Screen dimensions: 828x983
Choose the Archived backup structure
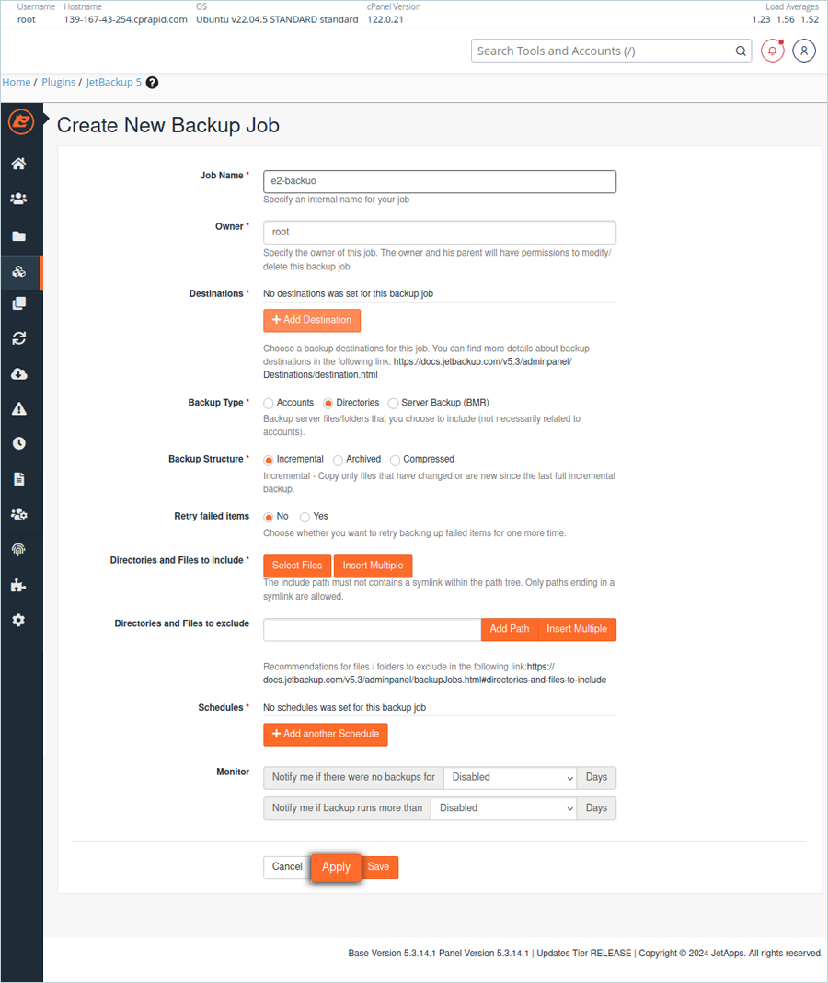[339, 460]
